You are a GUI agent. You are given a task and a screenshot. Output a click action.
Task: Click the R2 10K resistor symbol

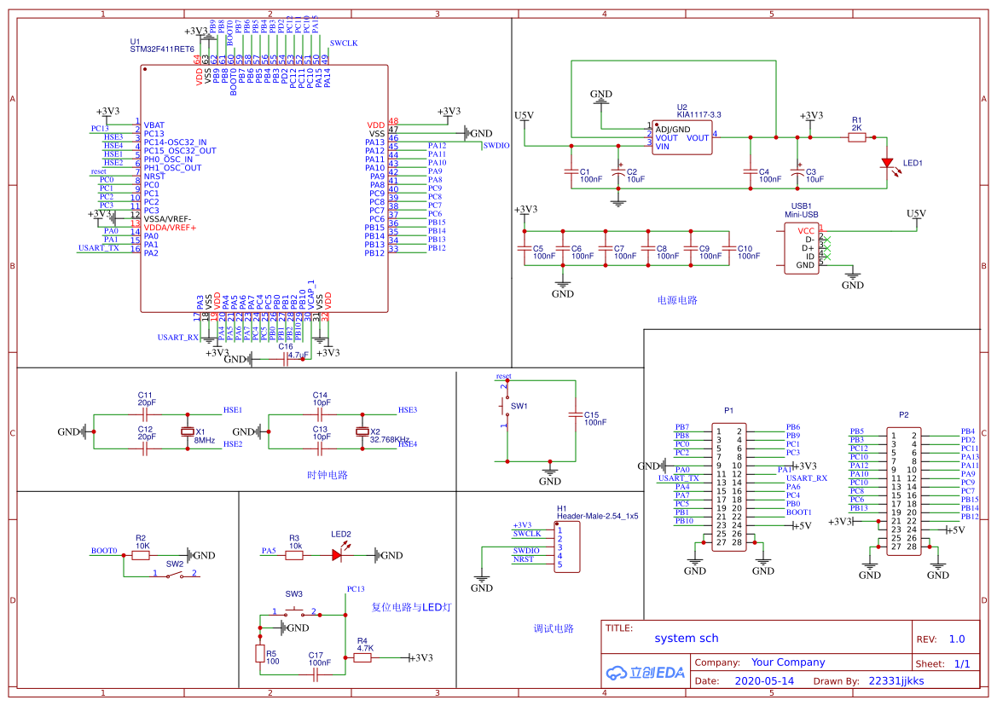pos(141,555)
